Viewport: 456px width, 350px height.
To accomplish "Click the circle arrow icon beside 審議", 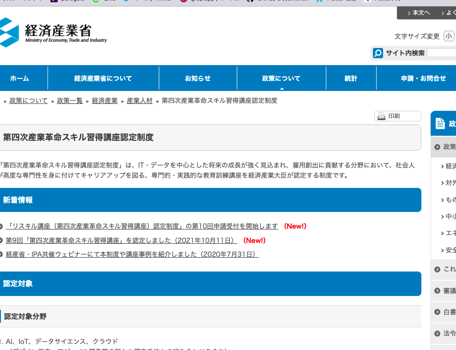I will 437,290.
